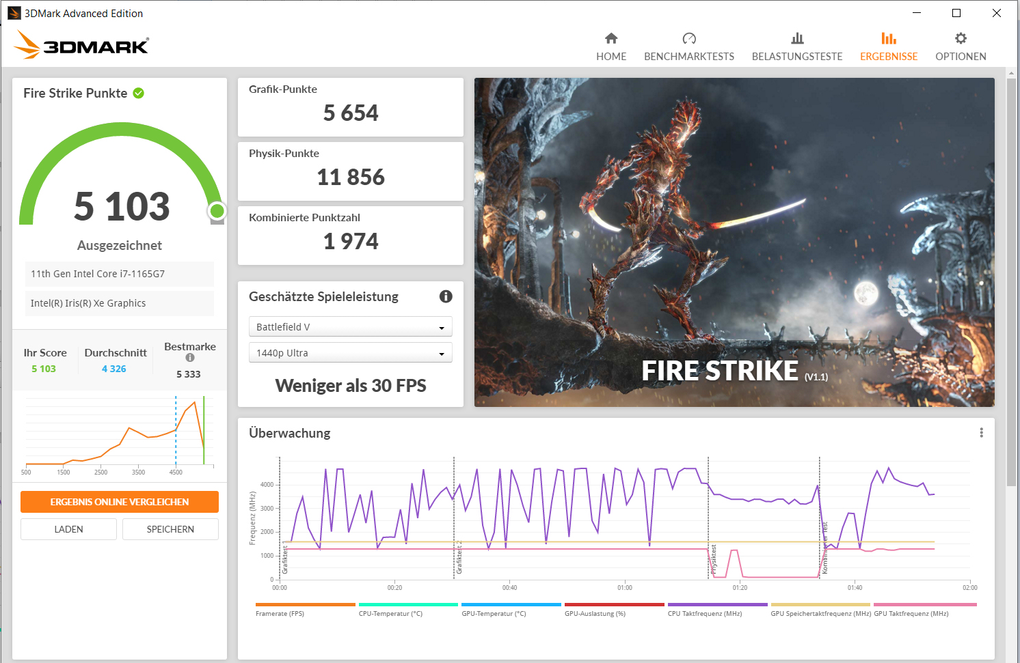1020x663 pixels.
Task: Click the 3DMark logo
Action: [x=81, y=45]
